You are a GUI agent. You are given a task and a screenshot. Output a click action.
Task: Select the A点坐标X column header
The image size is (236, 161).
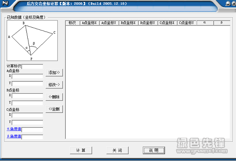click(89, 23)
